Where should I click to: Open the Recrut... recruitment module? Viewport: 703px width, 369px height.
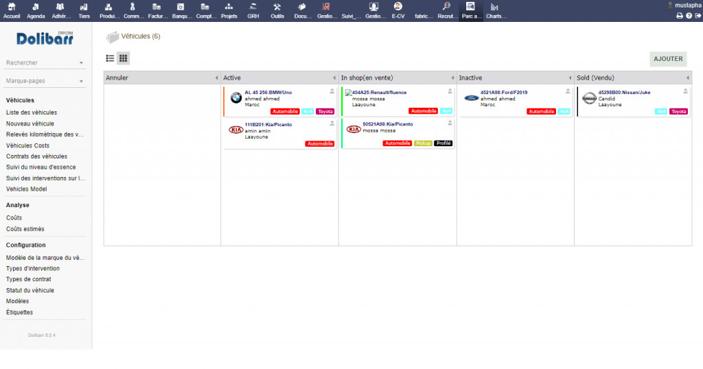tap(446, 11)
